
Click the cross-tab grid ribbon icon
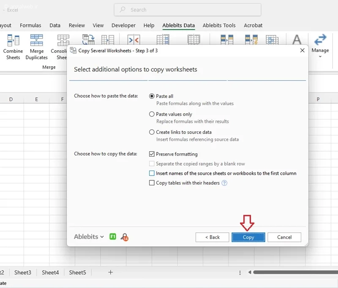pos(272,40)
